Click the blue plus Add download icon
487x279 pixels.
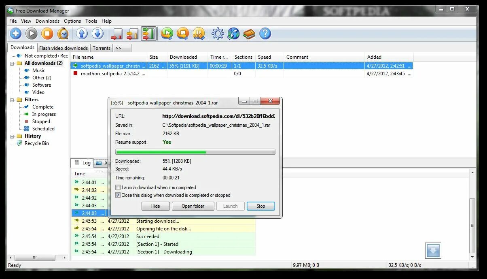pos(16,34)
